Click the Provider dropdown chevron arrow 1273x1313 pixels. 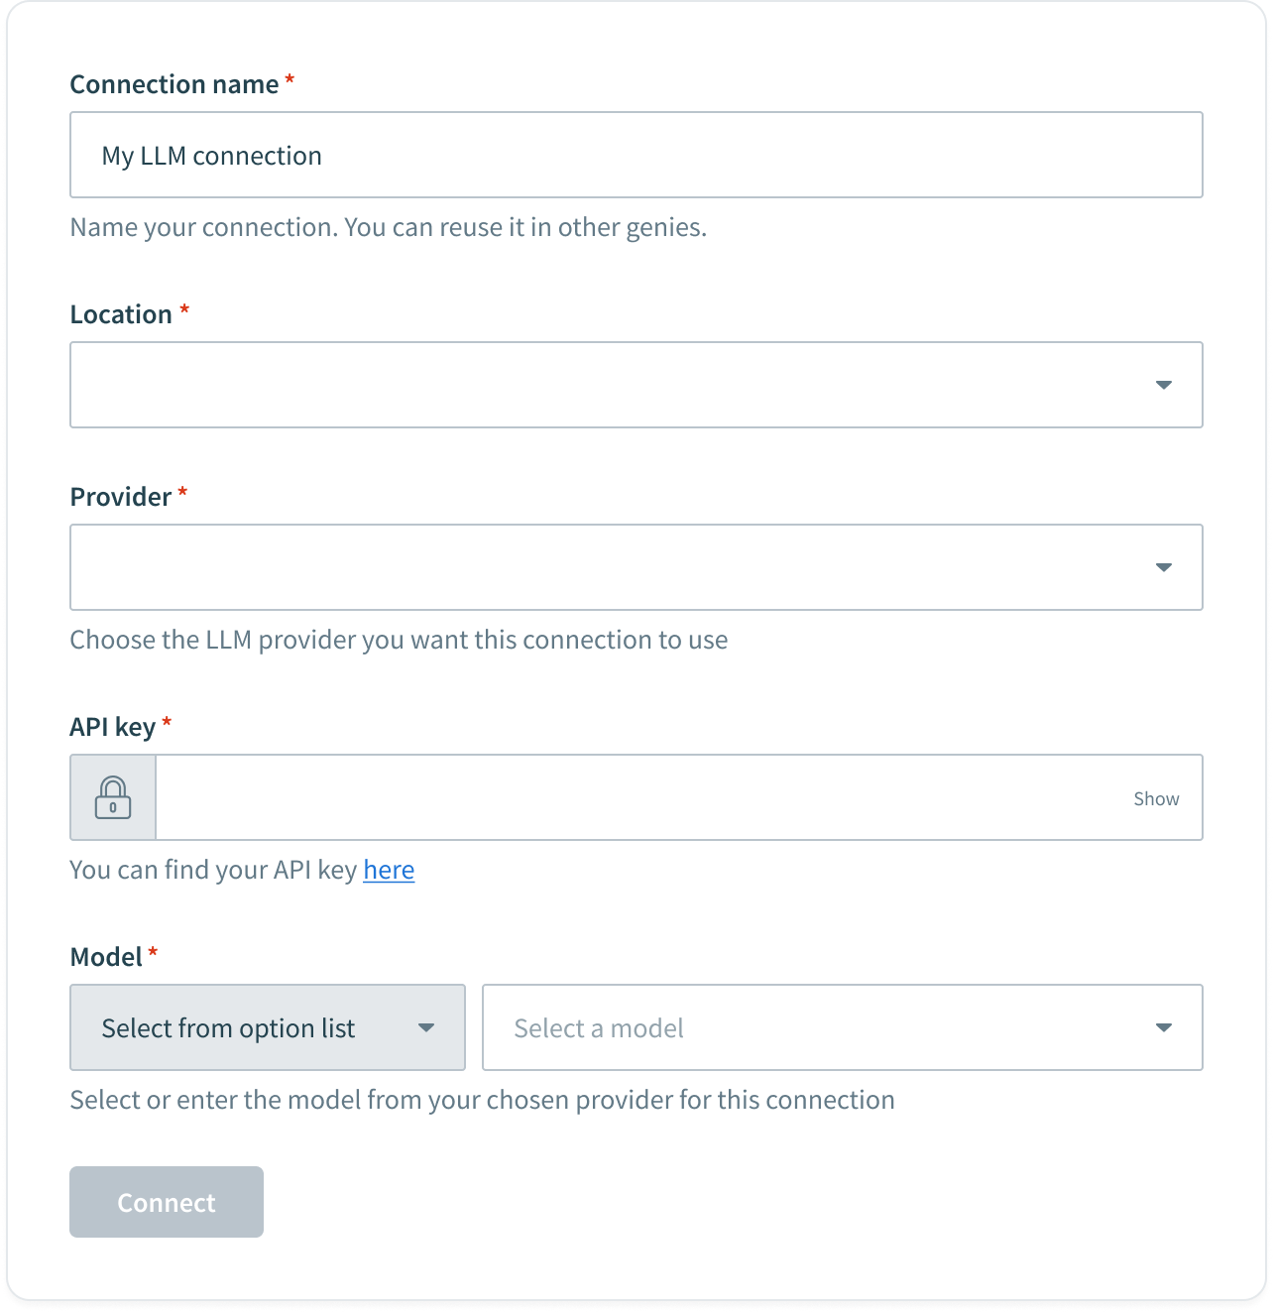[1164, 567]
